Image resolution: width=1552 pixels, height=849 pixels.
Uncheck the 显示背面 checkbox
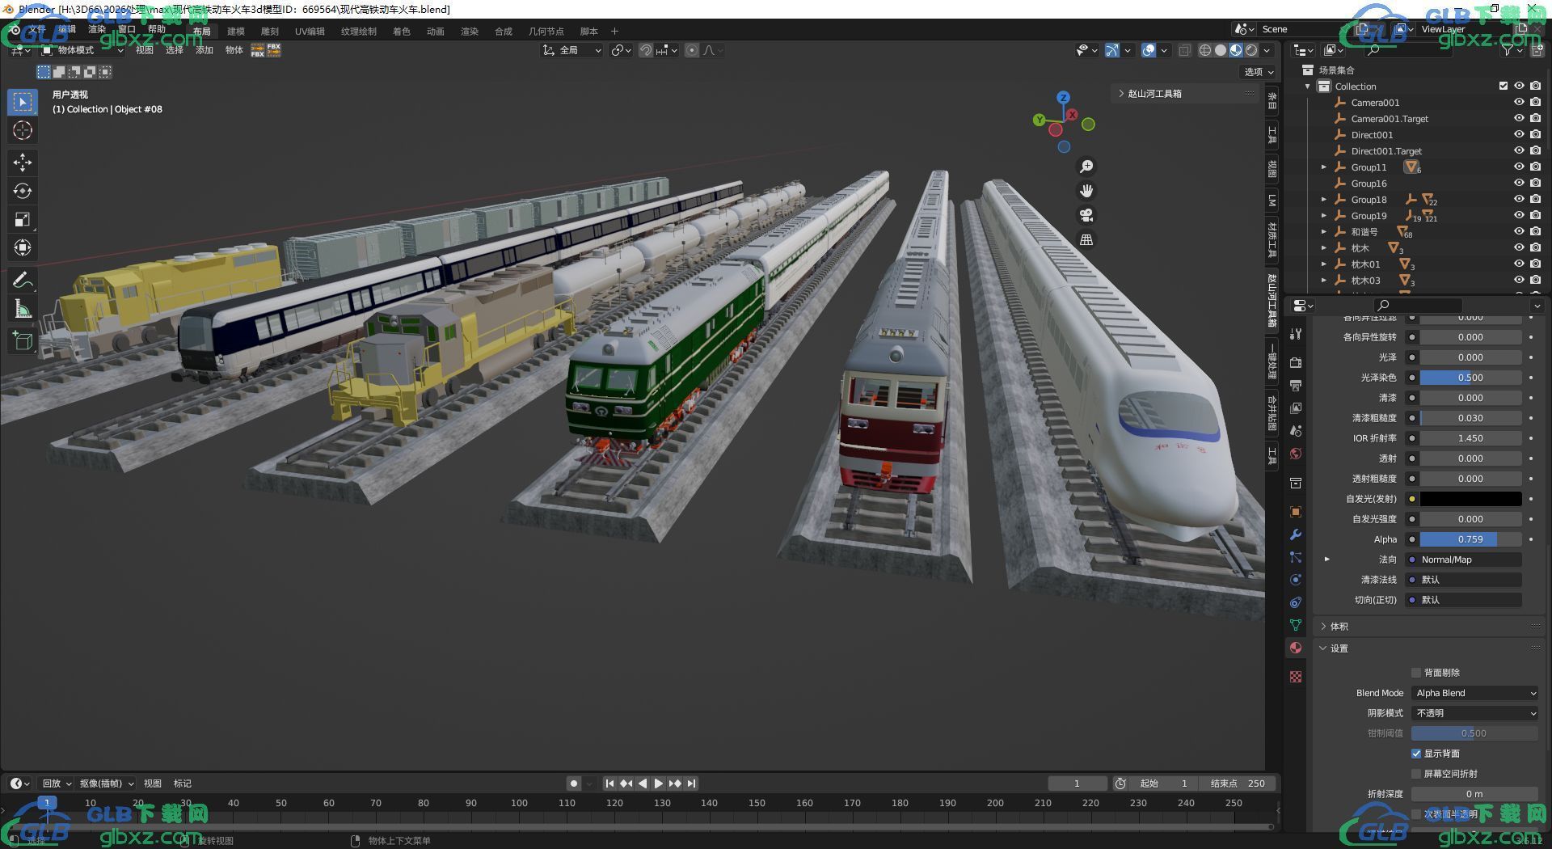1416,754
